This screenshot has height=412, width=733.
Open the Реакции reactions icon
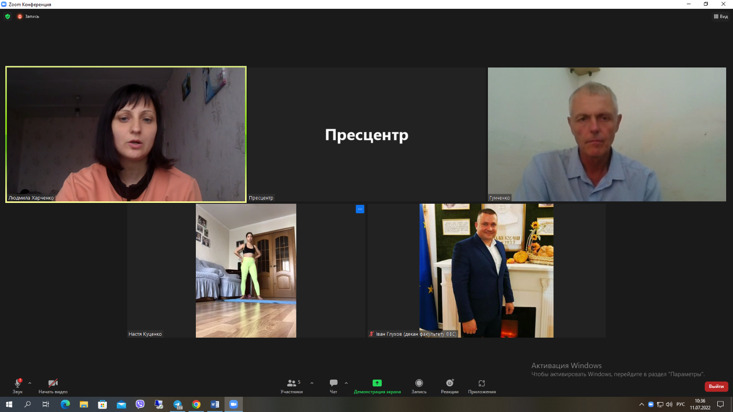pos(450,383)
